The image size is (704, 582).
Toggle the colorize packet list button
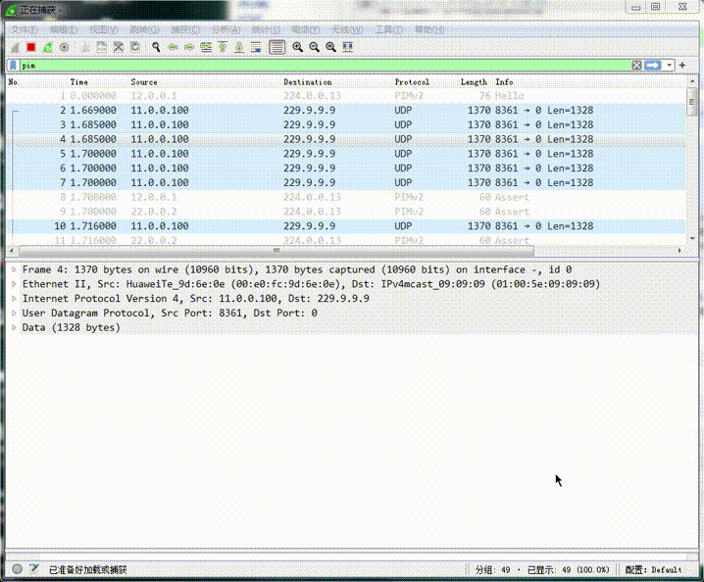coord(277,47)
